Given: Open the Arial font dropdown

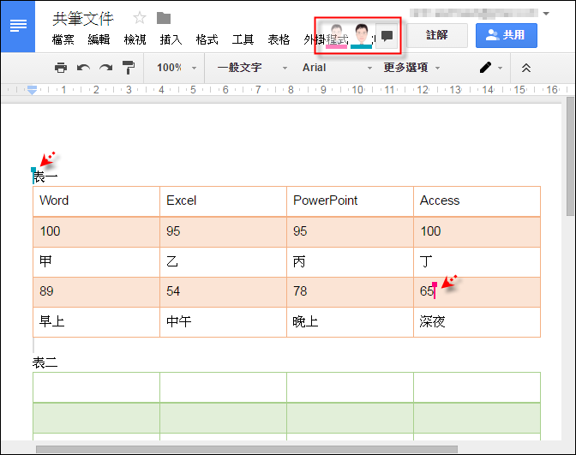Looking at the screenshot, I should click(337, 68).
